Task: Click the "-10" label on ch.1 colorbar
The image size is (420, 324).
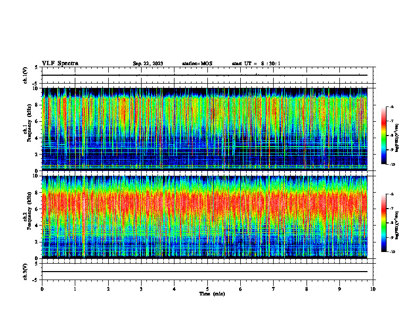Action: point(392,165)
